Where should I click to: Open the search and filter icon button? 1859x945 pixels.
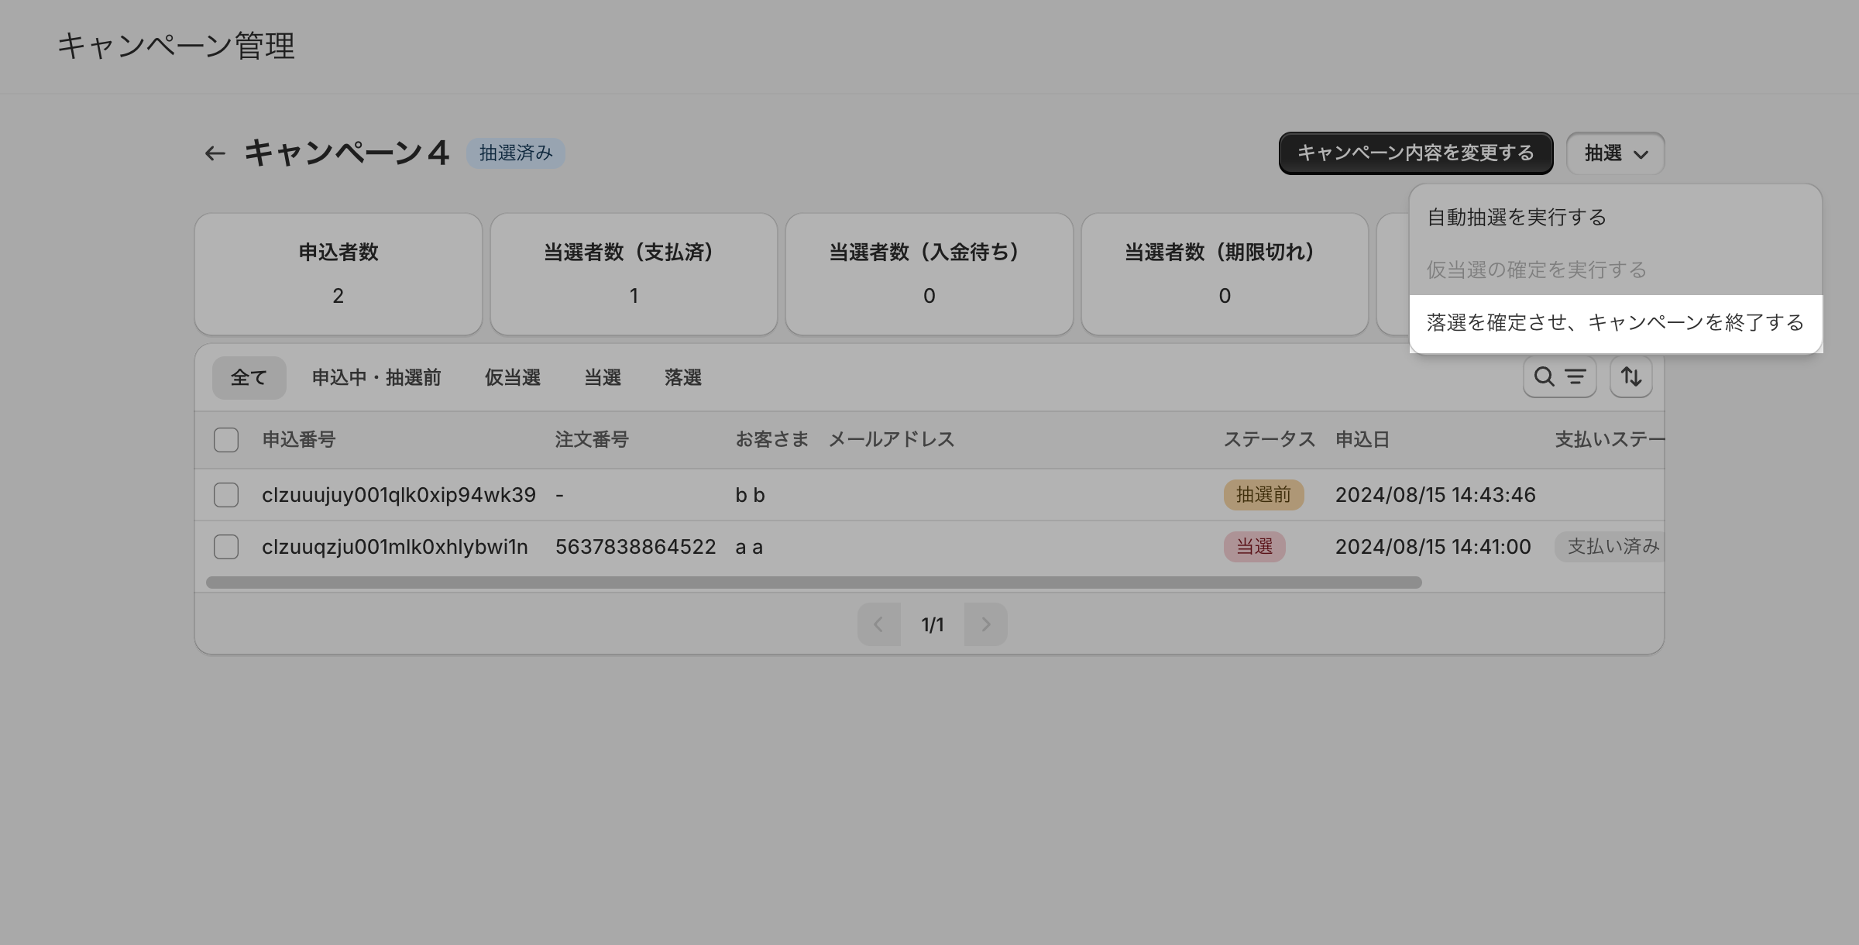click(1559, 377)
